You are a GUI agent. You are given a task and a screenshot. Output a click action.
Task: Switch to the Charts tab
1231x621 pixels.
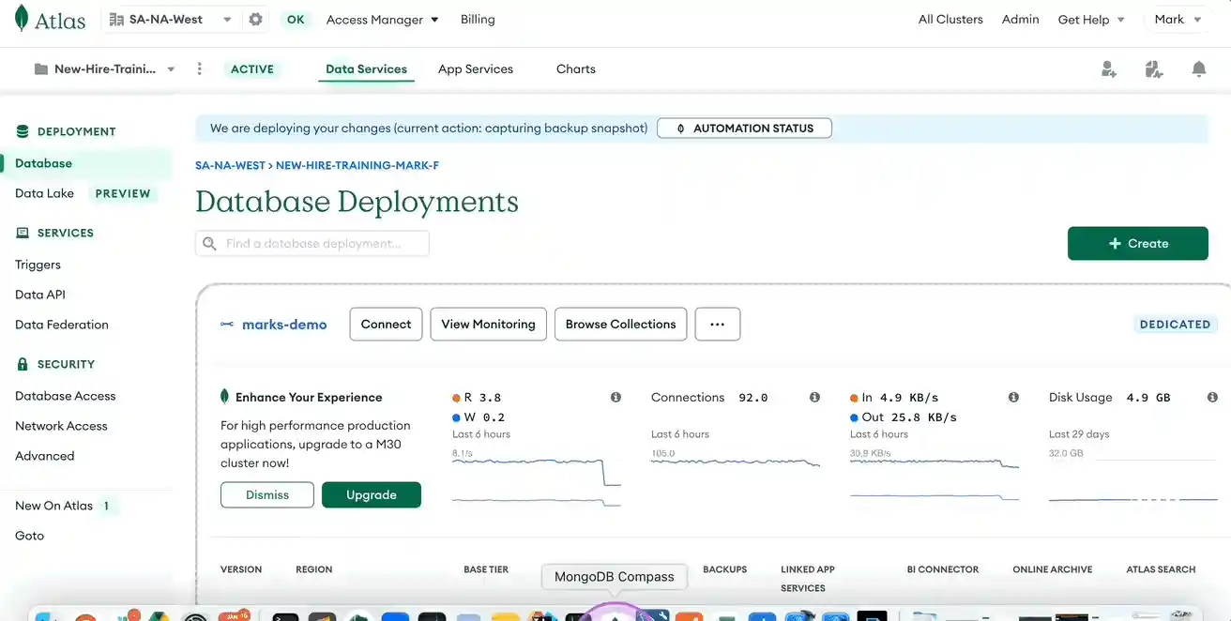pyautogui.click(x=575, y=69)
